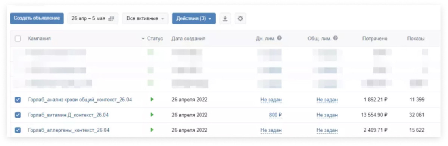The width and height of the screenshot is (448, 146).
Task: Click the calendar grid icon in date range
Action: tap(111, 19)
